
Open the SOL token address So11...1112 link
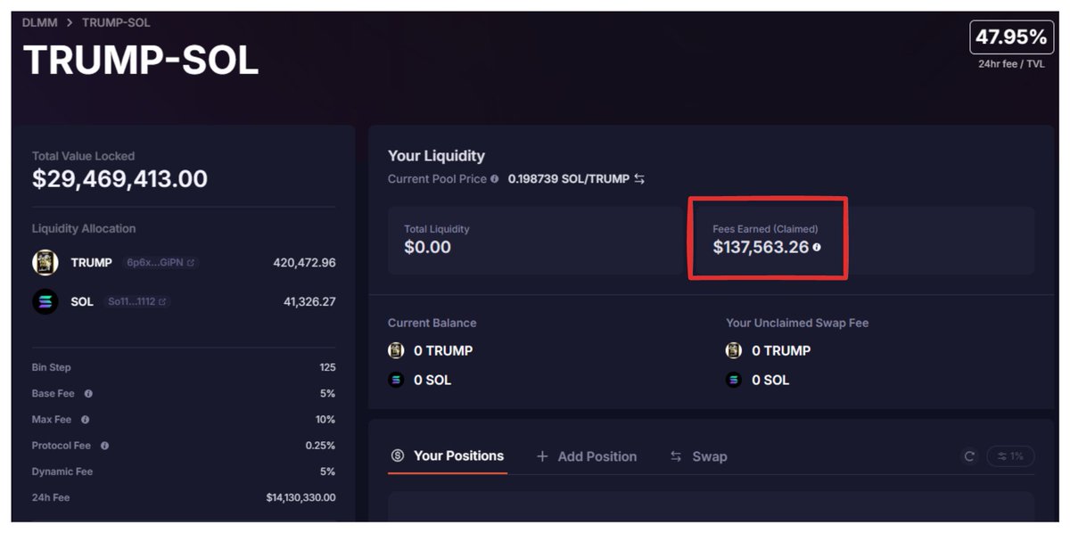[x=136, y=302]
